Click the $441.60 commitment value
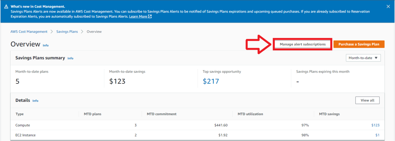 point(221,125)
